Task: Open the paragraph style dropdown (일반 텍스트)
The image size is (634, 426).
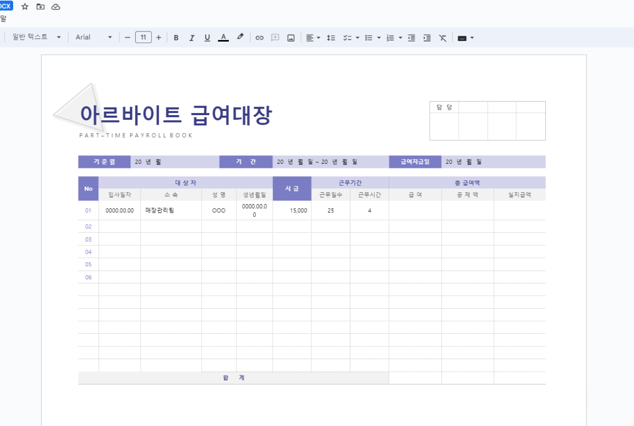Action: coord(37,38)
